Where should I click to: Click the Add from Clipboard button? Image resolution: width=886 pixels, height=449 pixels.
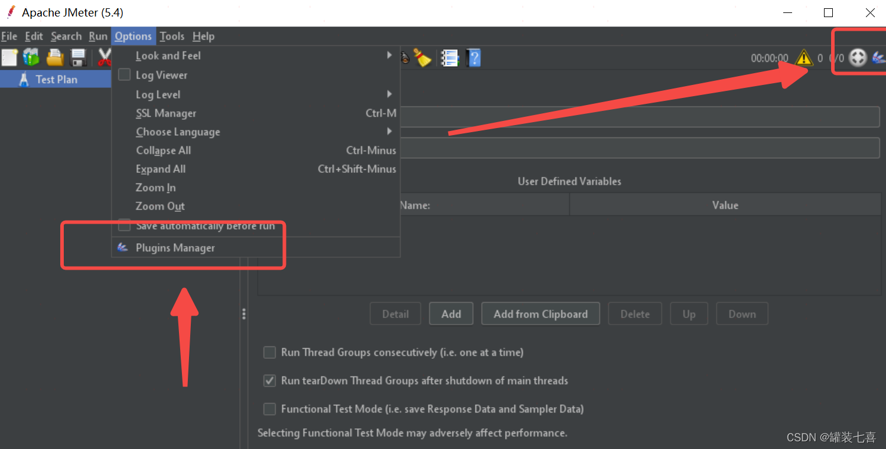click(540, 314)
